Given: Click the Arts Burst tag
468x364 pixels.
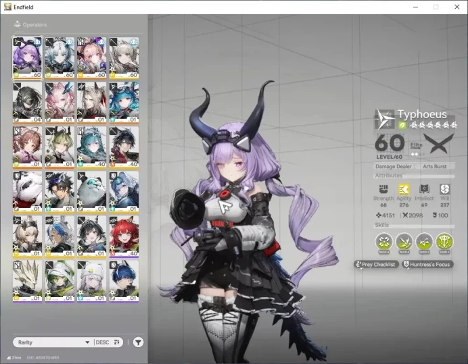Looking at the screenshot, I should coord(435,166).
